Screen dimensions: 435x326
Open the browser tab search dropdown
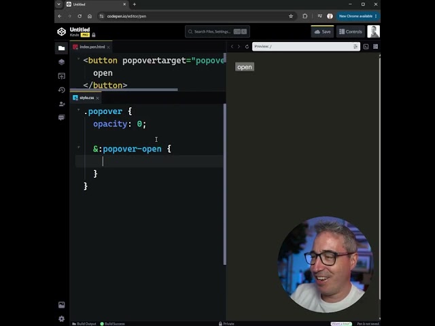[59, 4]
